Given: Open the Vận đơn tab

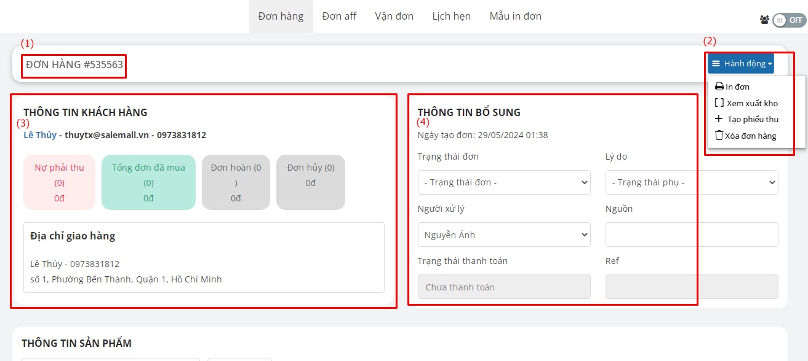Looking at the screenshot, I should [x=394, y=17].
